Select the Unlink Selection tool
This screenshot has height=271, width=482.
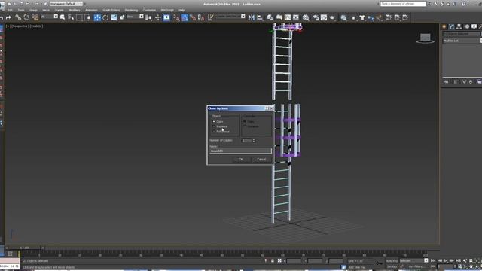pos(27,18)
